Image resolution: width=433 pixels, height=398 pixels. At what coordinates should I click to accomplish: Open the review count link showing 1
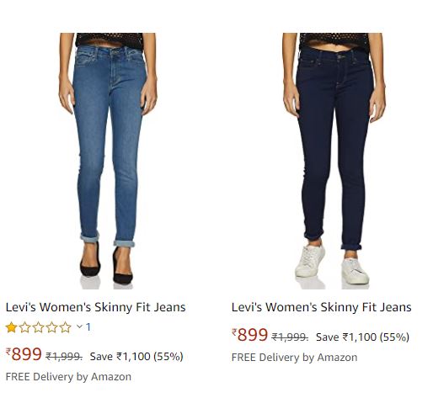tap(88, 326)
